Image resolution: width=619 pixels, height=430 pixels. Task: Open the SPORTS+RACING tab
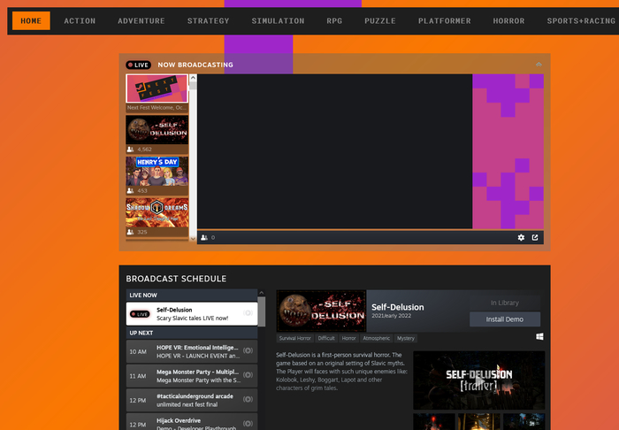pyautogui.click(x=581, y=21)
